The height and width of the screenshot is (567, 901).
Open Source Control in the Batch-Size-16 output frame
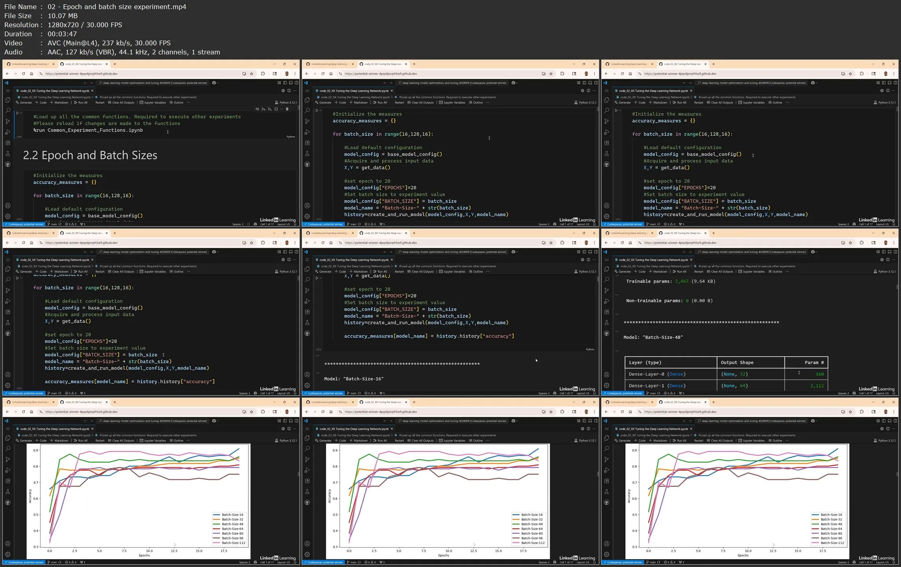click(x=307, y=290)
